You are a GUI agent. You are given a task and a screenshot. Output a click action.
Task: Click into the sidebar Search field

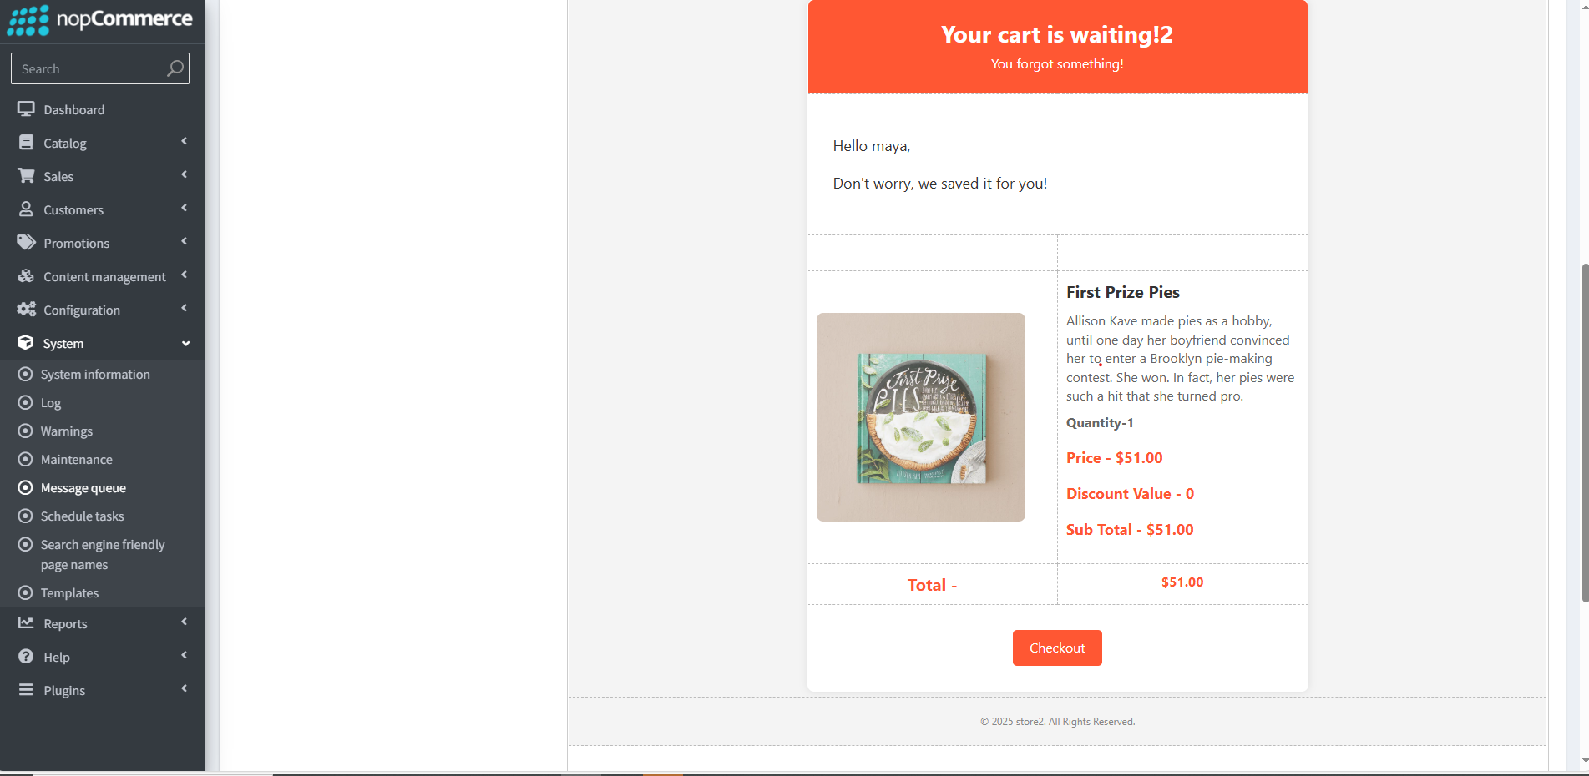click(x=88, y=68)
